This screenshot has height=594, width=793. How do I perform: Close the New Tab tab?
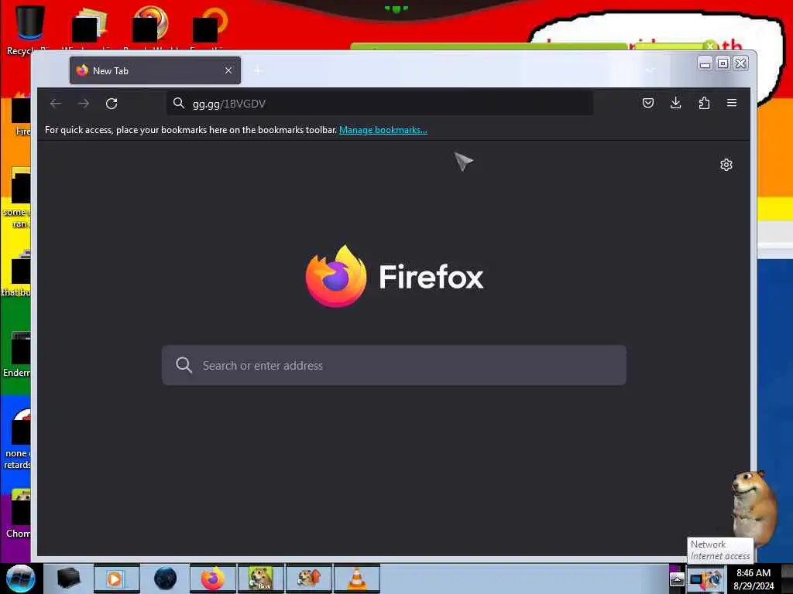(x=228, y=70)
